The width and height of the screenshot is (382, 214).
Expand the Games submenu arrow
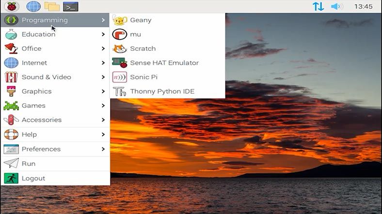tap(103, 105)
